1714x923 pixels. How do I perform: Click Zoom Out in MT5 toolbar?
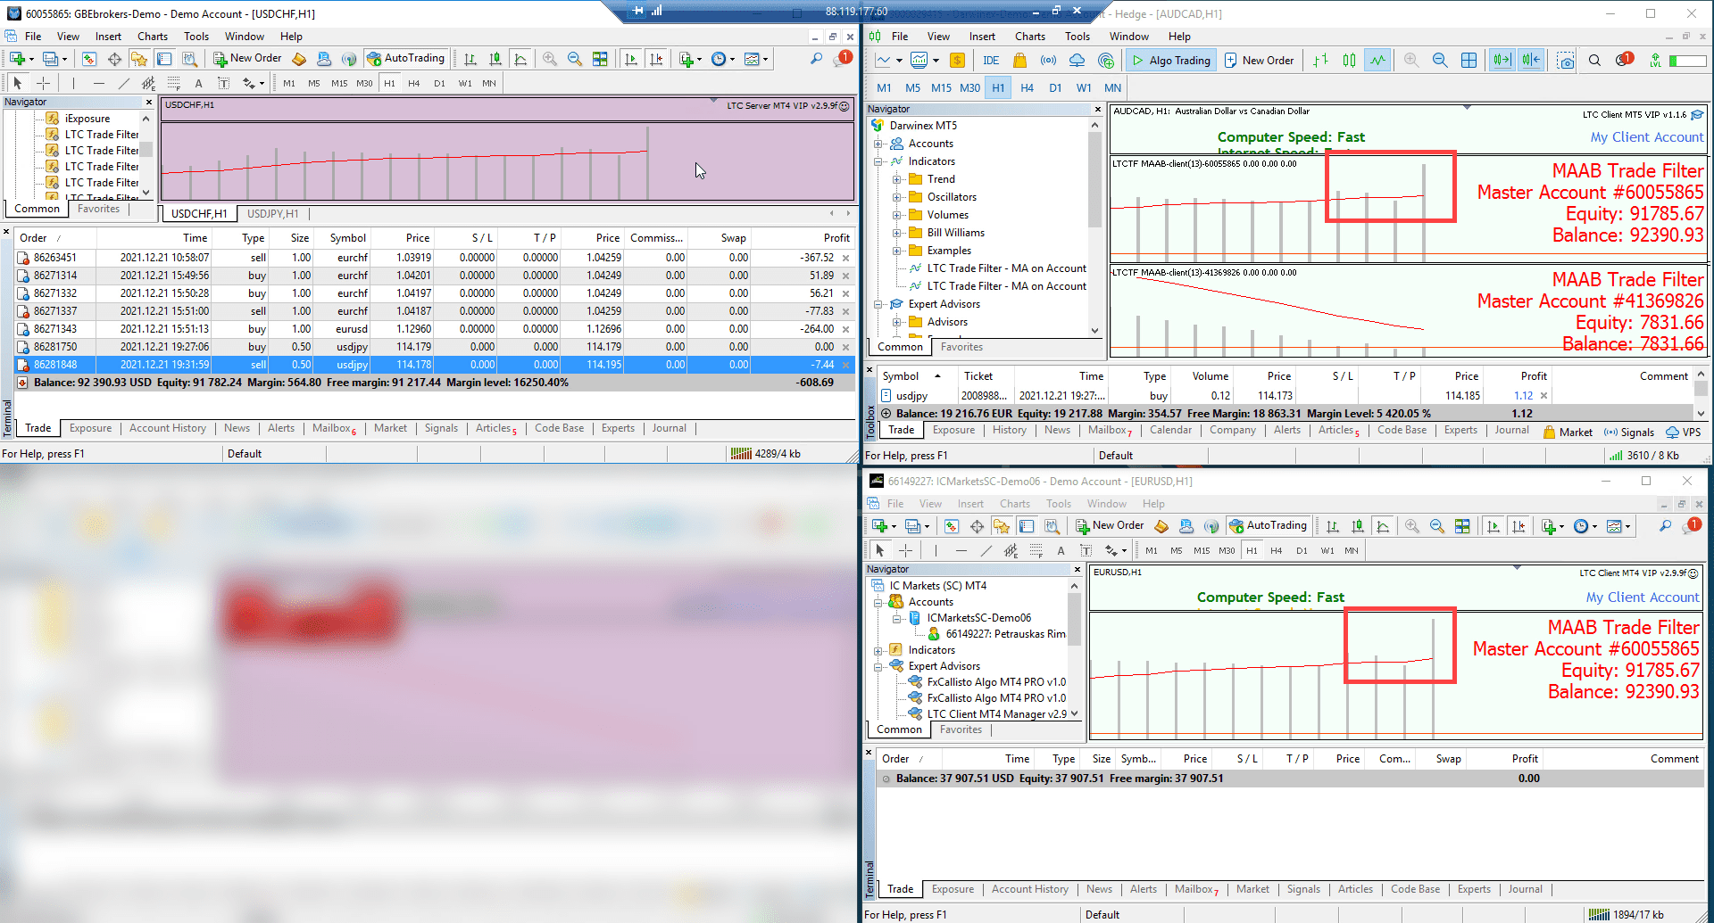[1440, 61]
